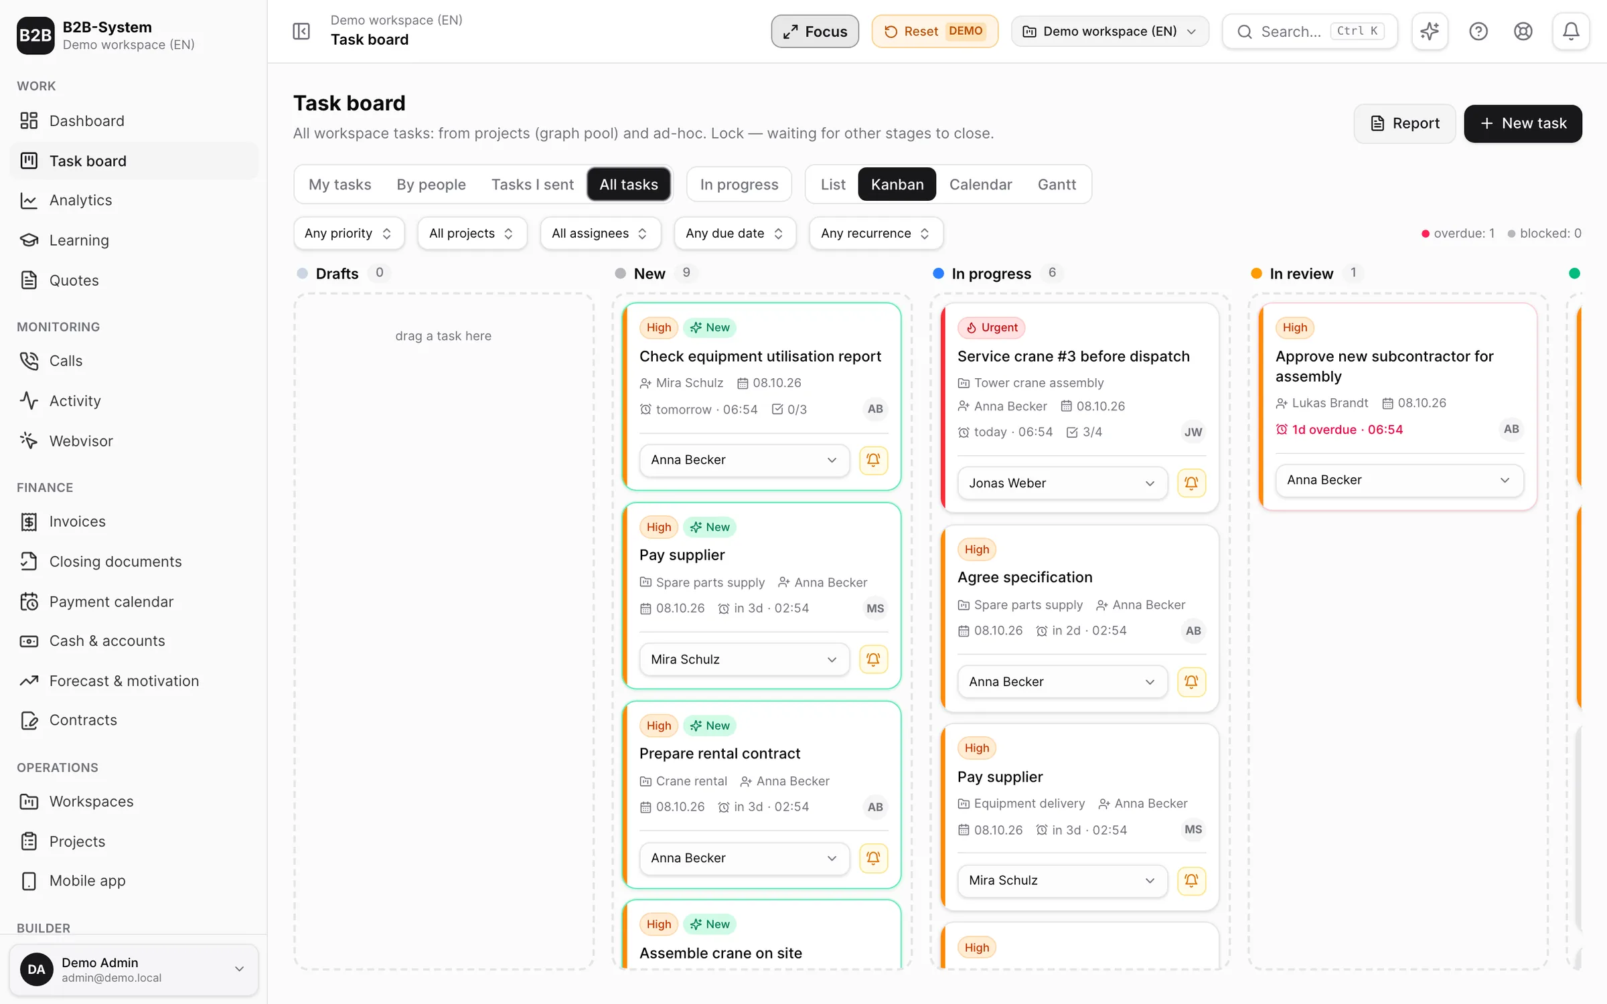
Task: Select the Tasks I sent tab
Action: 532,184
